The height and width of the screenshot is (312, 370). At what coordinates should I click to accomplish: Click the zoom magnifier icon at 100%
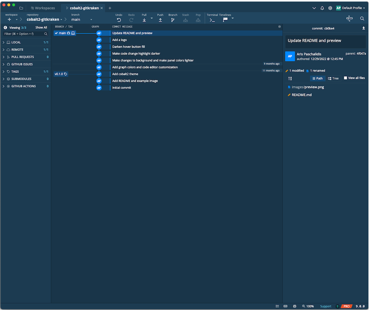[x=304, y=307]
